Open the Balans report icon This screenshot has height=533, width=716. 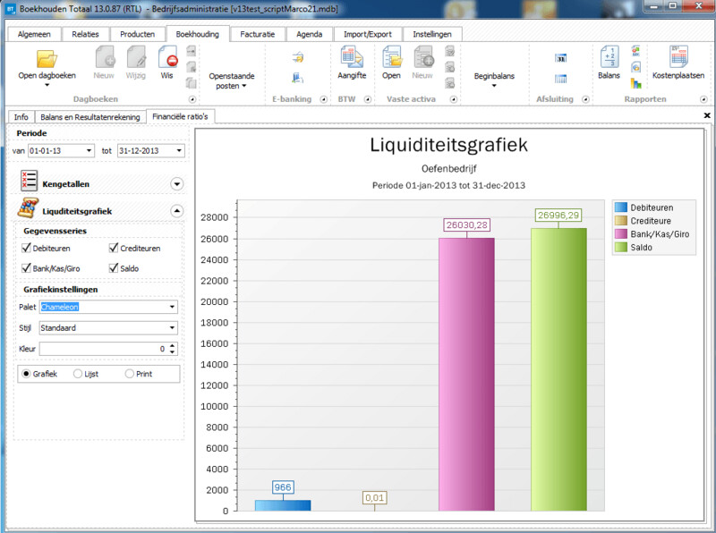609,57
